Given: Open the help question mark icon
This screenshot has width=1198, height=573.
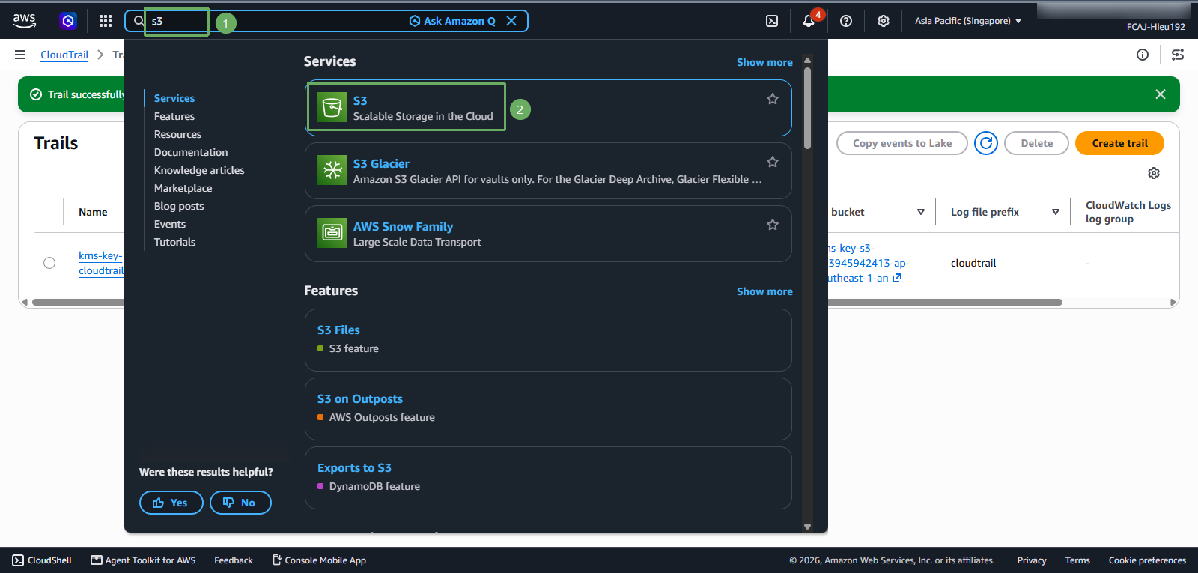Looking at the screenshot, I should coord(846,21).
